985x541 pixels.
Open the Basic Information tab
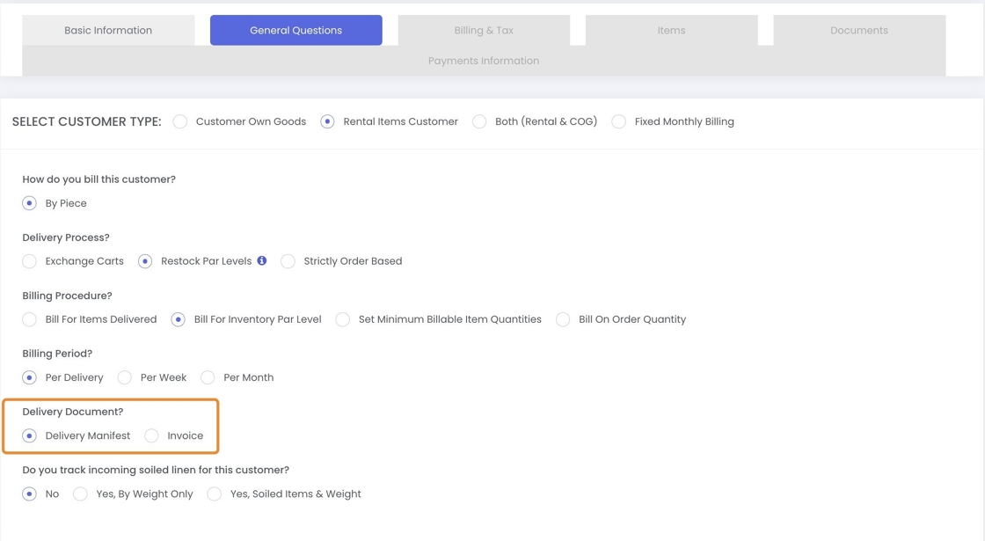coord(108,30)
